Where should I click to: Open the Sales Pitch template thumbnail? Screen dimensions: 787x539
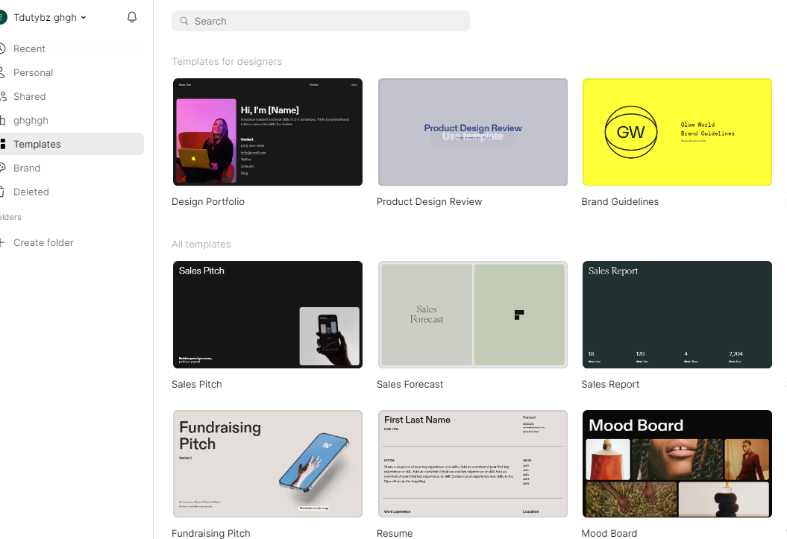pyautogui.click(x=267, y=314)
